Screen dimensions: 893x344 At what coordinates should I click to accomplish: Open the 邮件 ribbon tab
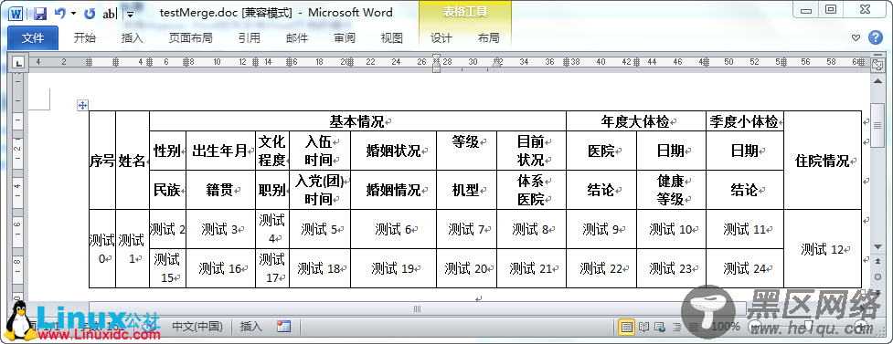pos(297,38)
